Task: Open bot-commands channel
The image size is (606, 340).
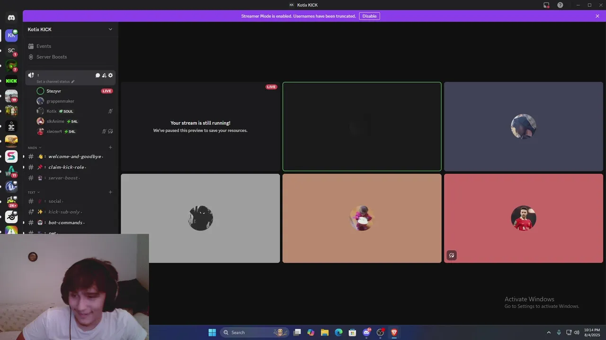Action: click(x=70, y=222)
